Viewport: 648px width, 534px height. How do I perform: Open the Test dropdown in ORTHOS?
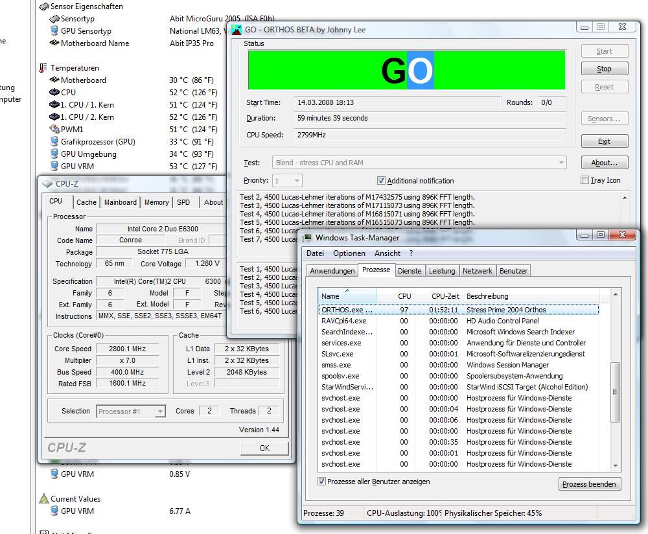(x=419, y=163)
